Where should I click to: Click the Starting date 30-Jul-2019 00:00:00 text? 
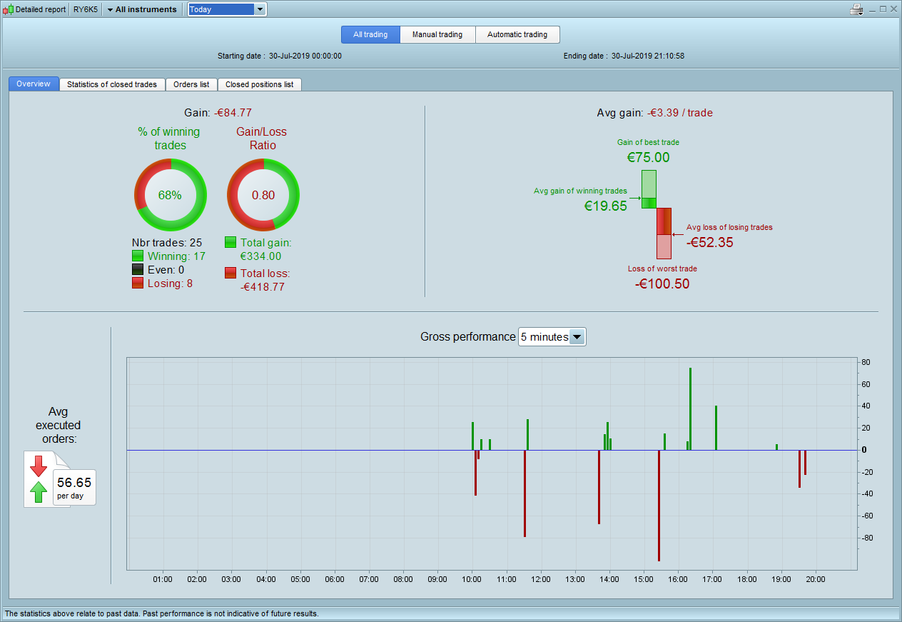tap(280, 56)
